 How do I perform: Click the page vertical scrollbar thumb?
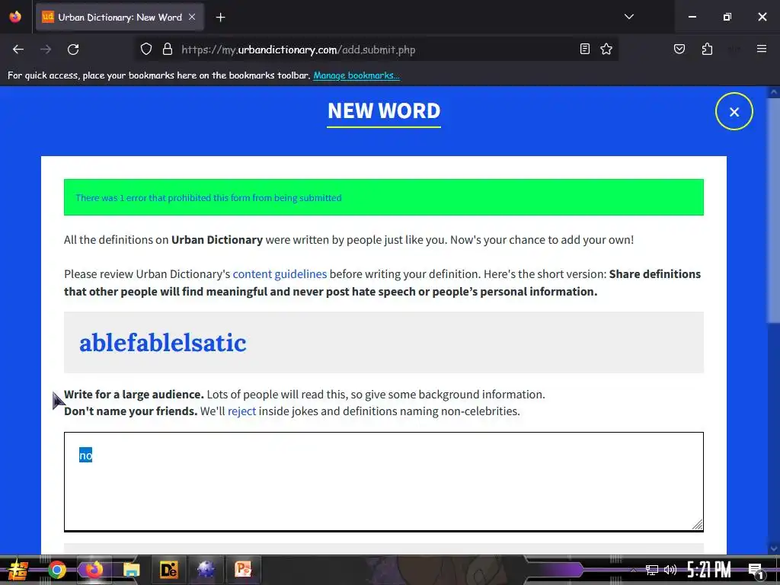pyautogui.click(x=774, y=209)
